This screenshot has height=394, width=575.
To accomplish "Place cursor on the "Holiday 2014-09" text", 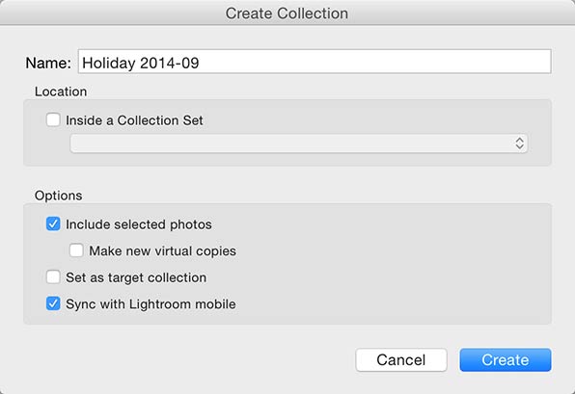I will [141, 63].
